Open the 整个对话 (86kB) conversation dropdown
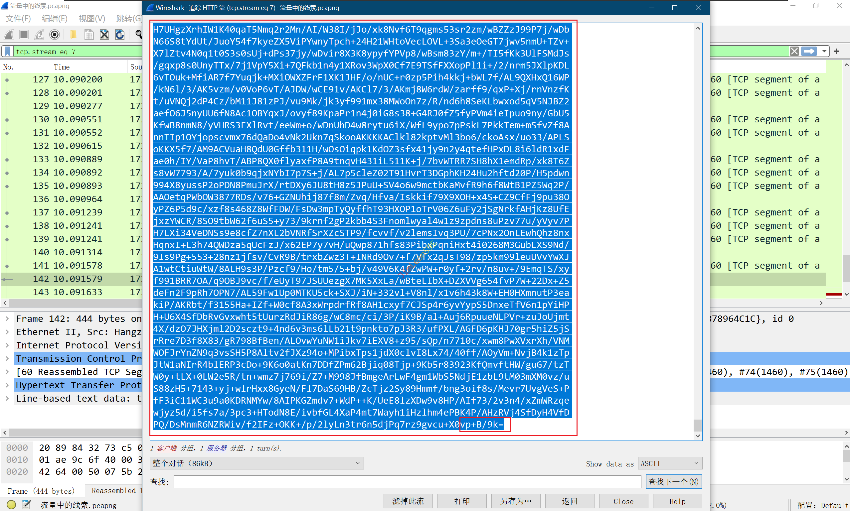The height and width of the screenshot is (511, 850). 256,463
